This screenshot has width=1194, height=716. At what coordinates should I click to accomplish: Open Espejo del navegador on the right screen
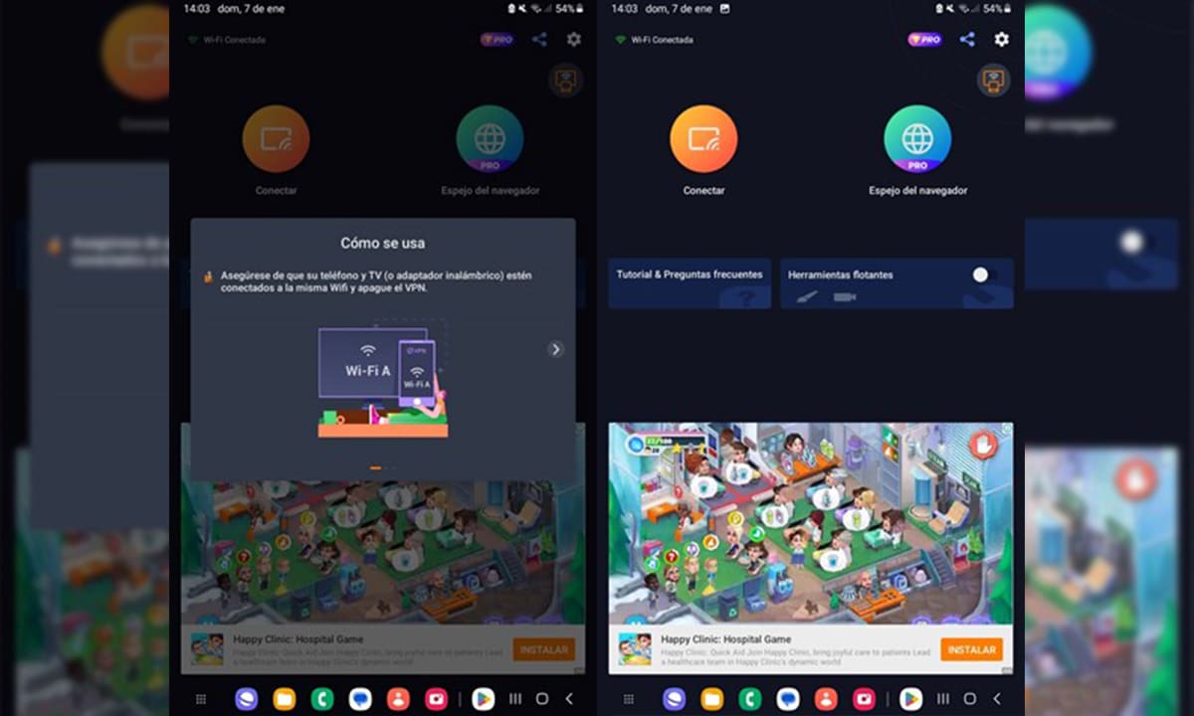pyautogui.click(x=917, y=139)
